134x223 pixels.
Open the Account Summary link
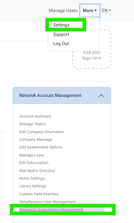click(x=35, y=116)
